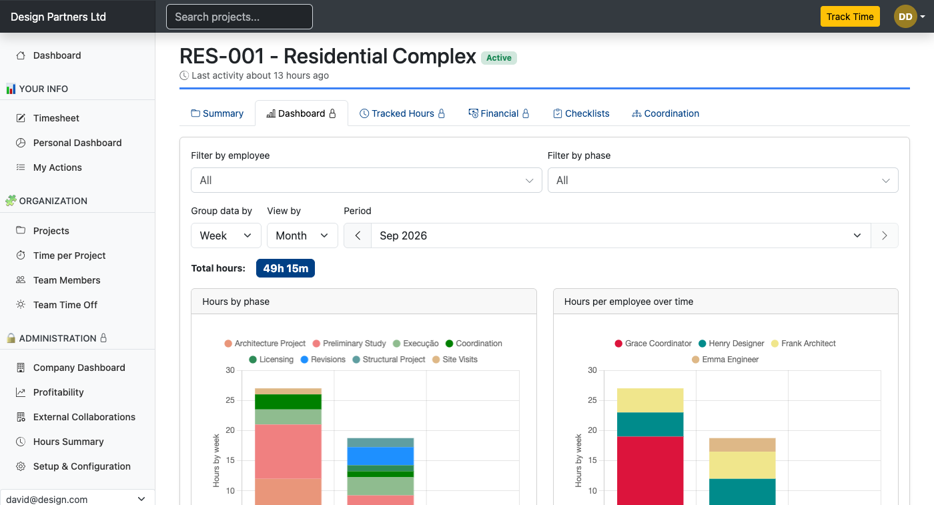Click the lock icon beside ADMINISTRATION heading

(103, 338)
